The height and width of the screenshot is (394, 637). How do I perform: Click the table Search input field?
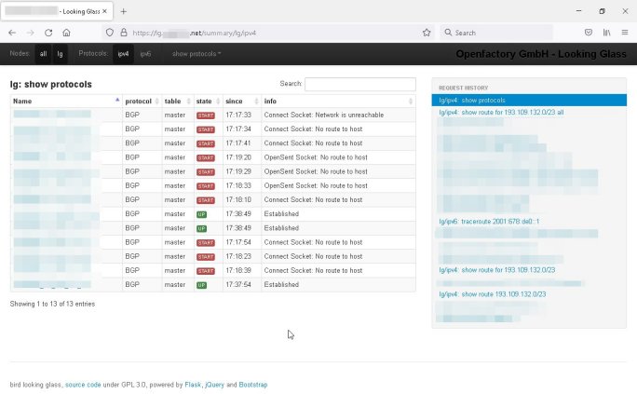[360, 84]
